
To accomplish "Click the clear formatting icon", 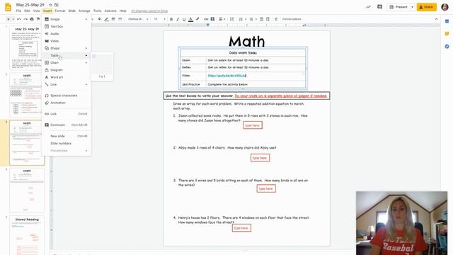I will click(276, 19).
